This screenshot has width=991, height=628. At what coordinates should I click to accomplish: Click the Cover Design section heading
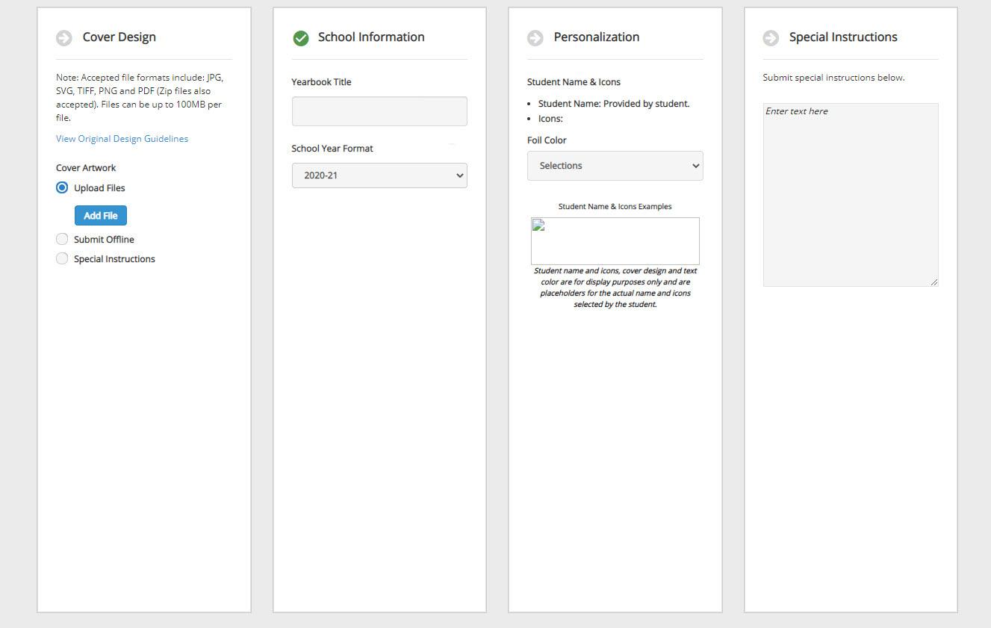pos(119,37)
